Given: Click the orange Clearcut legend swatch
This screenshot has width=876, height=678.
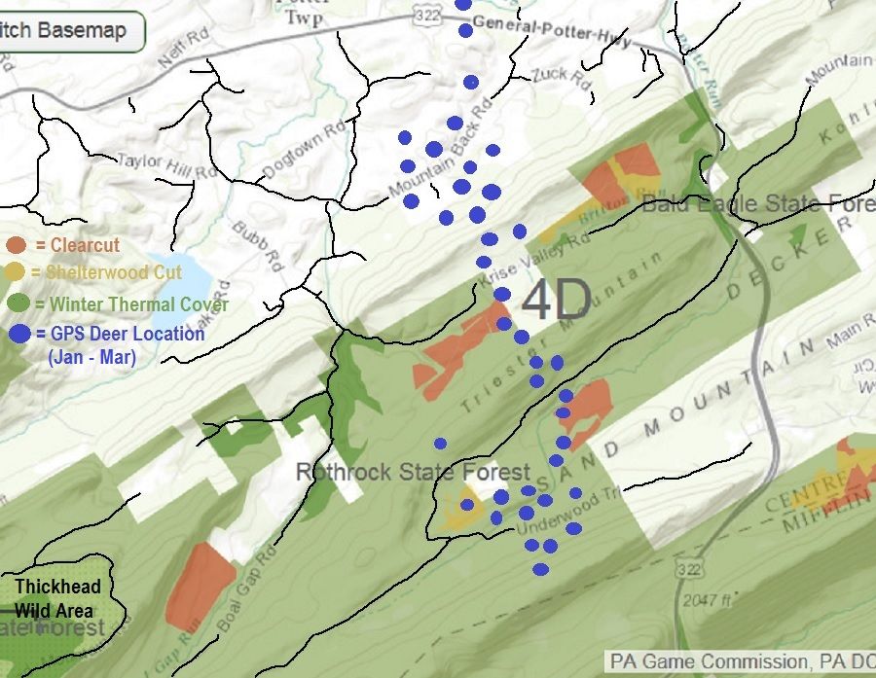Looking at the screenshot, I should pos(16,245).
